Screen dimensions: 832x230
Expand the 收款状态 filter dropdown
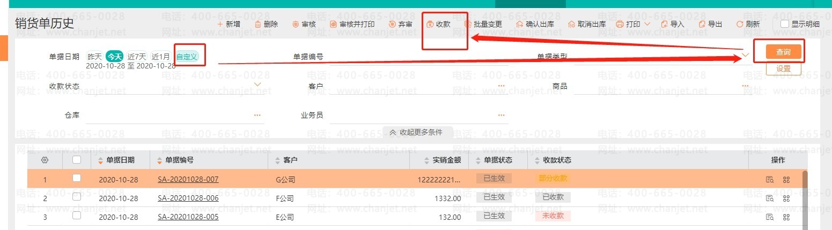tap(257, 84)
